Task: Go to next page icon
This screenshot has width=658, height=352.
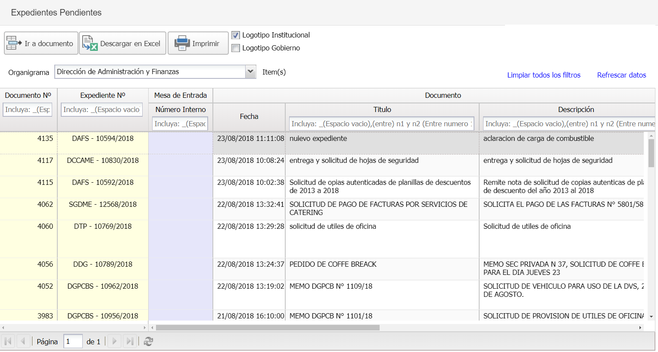Action: (x=114, y=341)
